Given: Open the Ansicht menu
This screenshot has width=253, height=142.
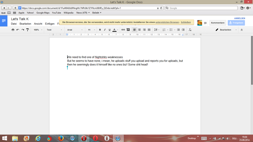Looking at the screenshot, I should (38, 24).
